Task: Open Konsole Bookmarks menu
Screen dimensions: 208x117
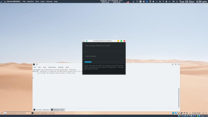Action: (52, 67)
